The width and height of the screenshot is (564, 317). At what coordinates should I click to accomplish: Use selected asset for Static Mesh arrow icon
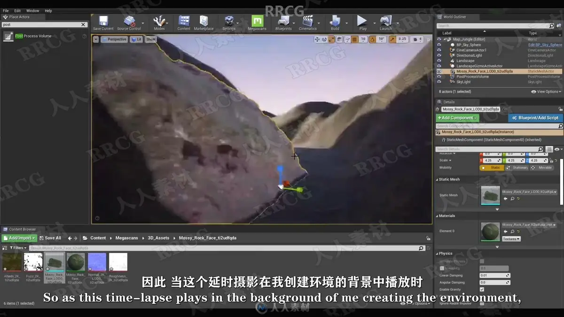point(506,199)
